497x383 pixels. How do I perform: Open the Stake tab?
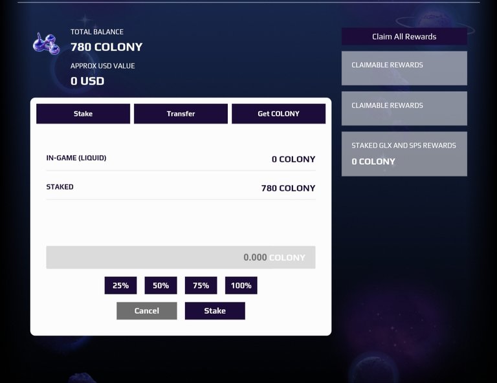[83, 114]
